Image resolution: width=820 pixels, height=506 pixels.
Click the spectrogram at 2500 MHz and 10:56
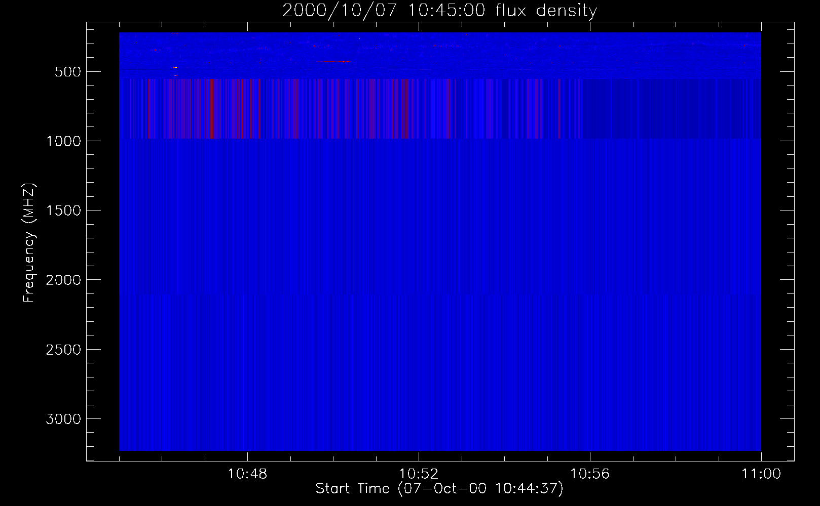[590, 349]
